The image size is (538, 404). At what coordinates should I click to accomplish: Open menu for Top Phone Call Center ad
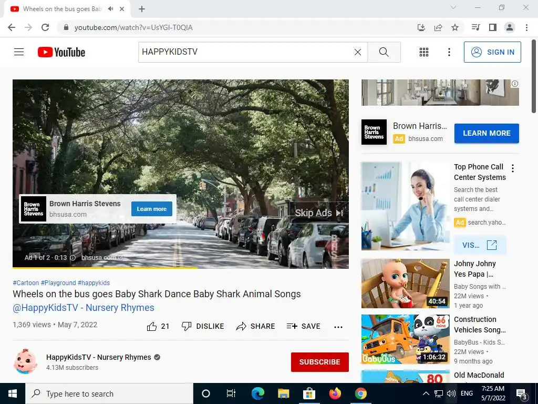(x=513, y=168)
